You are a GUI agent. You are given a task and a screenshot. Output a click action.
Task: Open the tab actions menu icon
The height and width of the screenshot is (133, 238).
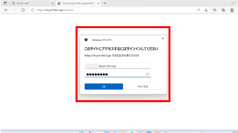coord(5,3)
